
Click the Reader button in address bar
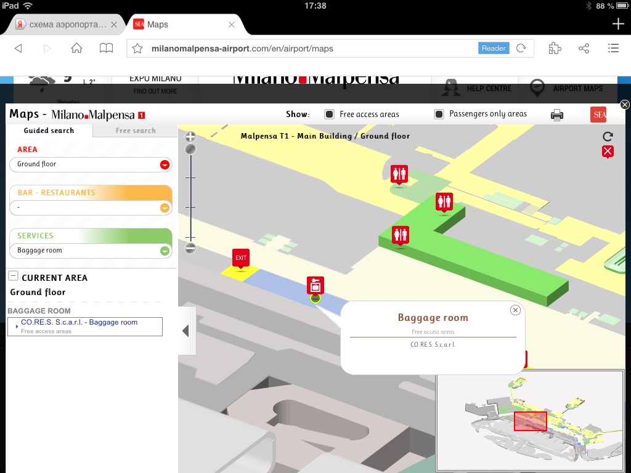pos(494,48)
